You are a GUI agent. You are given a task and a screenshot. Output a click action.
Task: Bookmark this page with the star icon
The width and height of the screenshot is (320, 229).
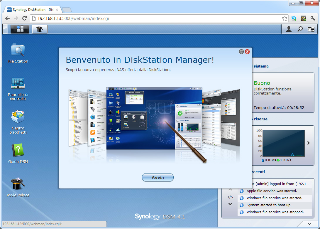[x=285, y=18]
